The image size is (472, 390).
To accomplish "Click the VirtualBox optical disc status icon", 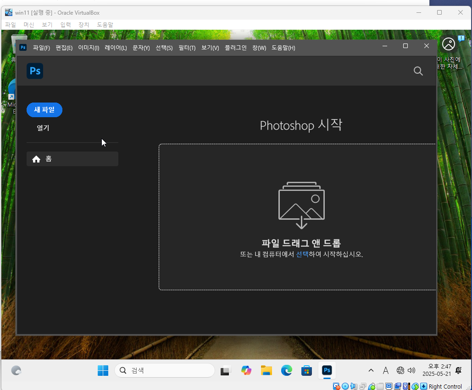I will tap(345, 386).
